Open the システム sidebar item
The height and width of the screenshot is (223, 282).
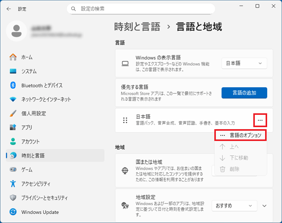(x=55, y=71)
